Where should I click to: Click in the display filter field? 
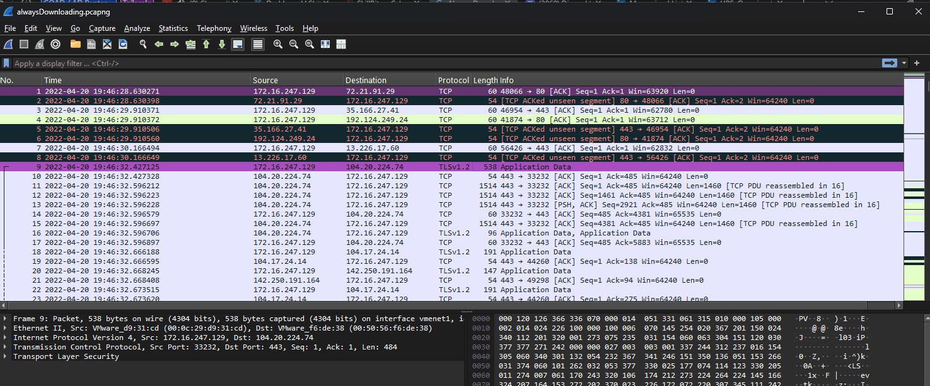pyautogui.click(x=446, y=63)
